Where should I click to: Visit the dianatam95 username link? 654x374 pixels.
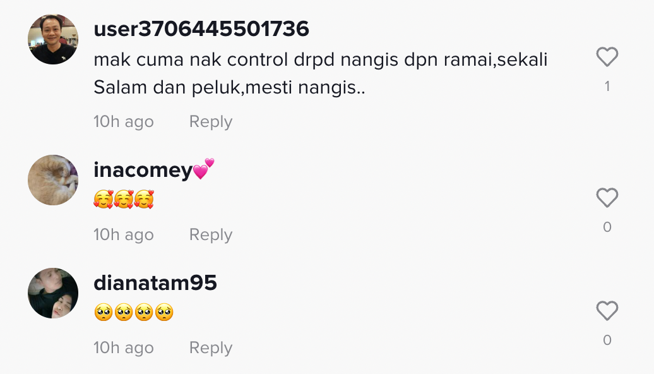[x=155, y=282]
